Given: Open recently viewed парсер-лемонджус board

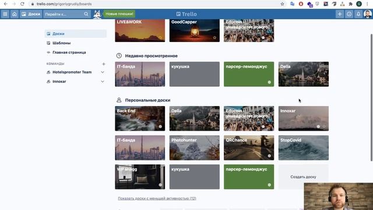Looking at the screenshot, I should (249, 74).
